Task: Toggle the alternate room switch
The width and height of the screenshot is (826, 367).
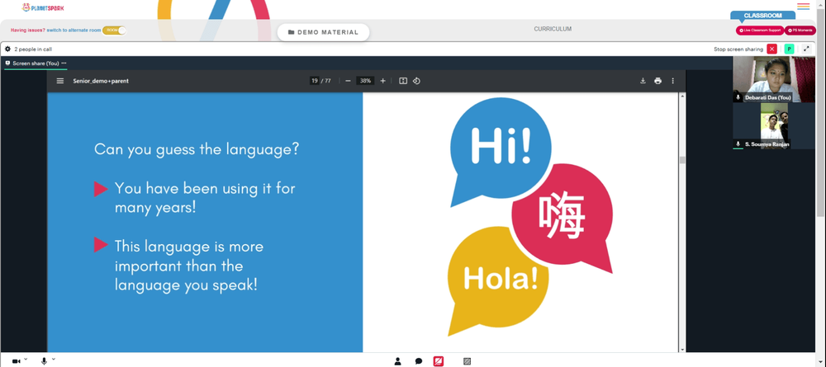Action: [114, 31]
